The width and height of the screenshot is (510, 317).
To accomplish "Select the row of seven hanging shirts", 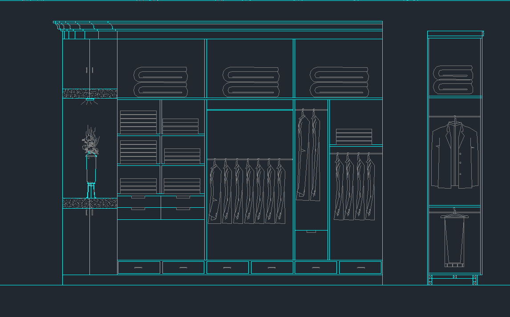I will [247, 192].
